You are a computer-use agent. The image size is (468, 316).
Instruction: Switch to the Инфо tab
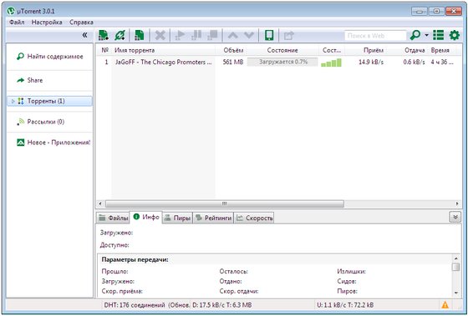tap(146, 217)
